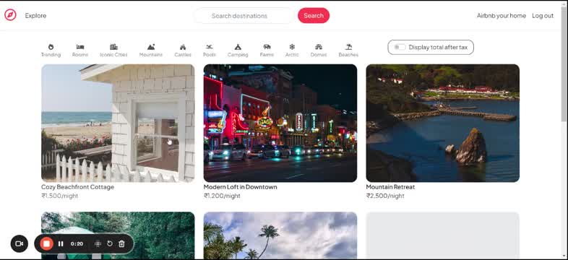Filter listings by Farms icon

coord(267,47)
